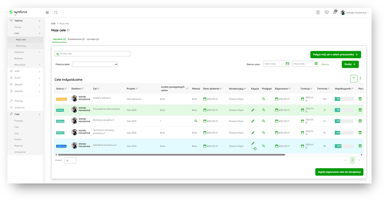The image size is (384, 200).
Task: Expand the Wiedza sidebar section
Action: 39,91
